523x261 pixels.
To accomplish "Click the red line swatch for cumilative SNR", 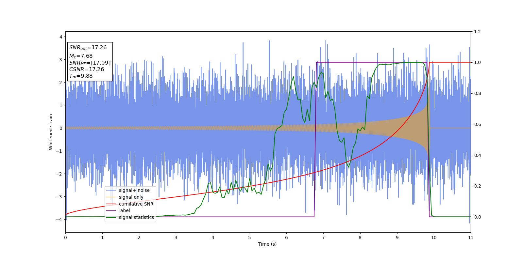I will (x=111, y=204).
